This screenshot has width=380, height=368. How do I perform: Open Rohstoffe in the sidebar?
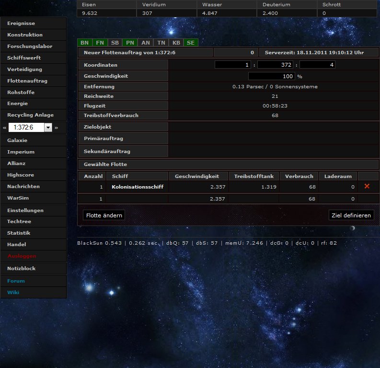click(x=34, y=93)
